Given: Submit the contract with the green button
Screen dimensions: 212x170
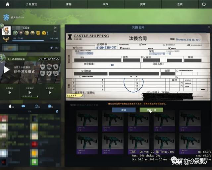Looking at the screenshot, I should (151, 110).
